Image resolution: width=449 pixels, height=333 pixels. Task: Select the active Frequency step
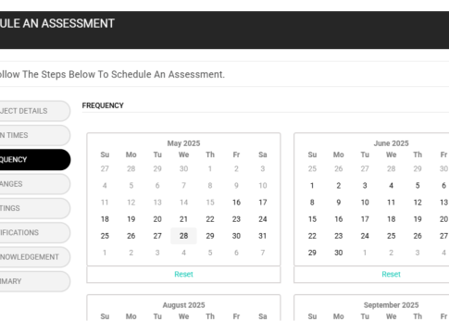pyautogui.click(x=32, y=160)
